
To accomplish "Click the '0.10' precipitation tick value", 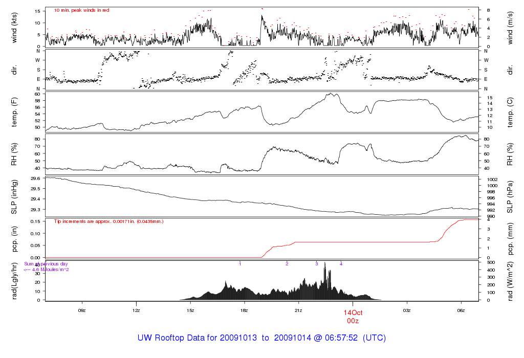I will click(x=35, y=234).
